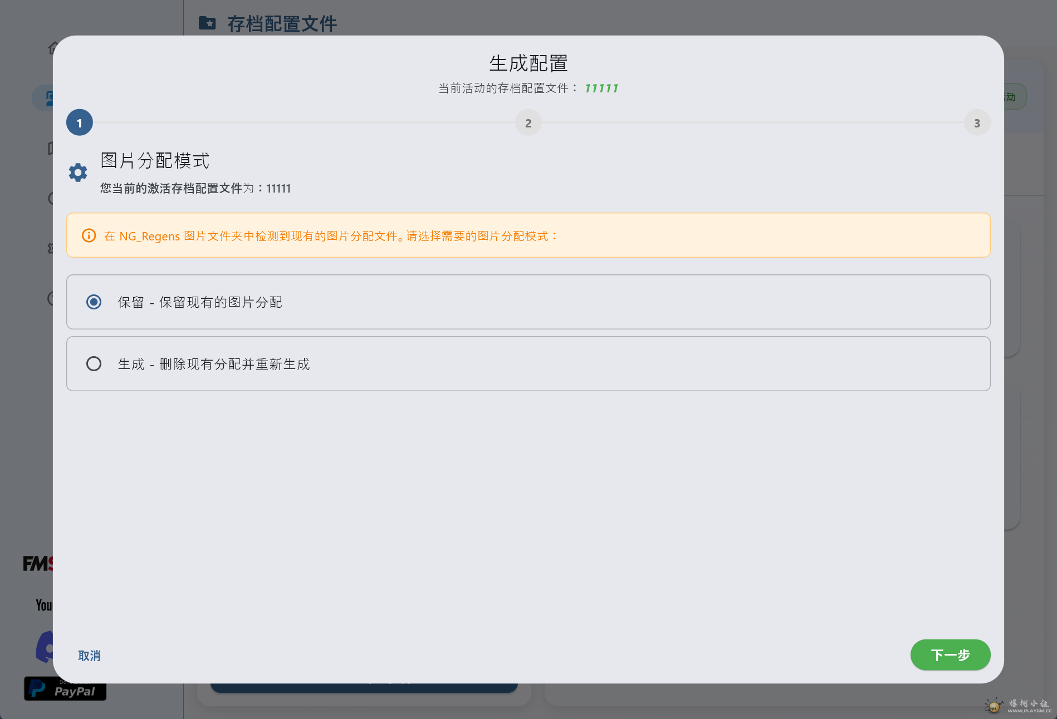Screen dimensions: 1057x719
Task: Click the folder-star icon beside 存档配置文件
Action: (x=207, y=23)
